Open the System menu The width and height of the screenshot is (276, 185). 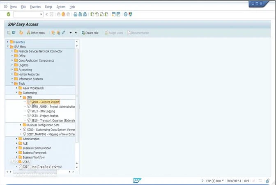[61, 7]
